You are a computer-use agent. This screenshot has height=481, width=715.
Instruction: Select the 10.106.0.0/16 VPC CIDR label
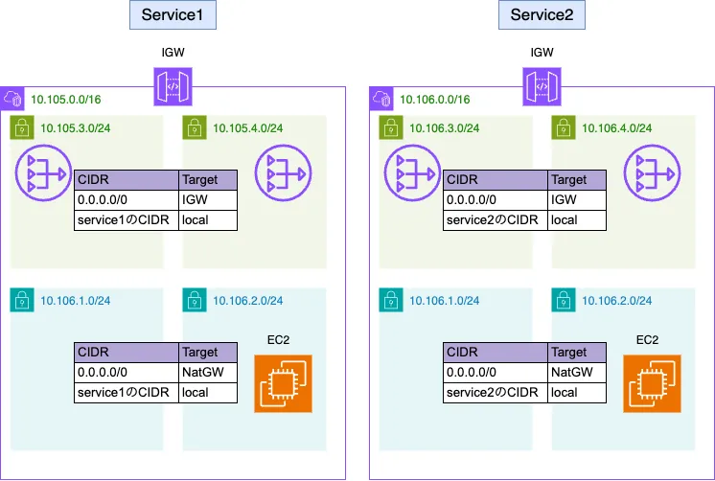[x=434, y=100]
